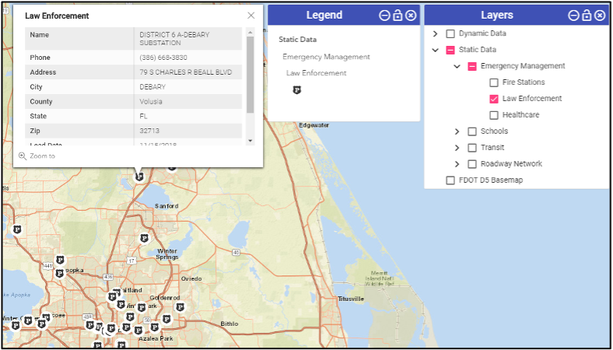This screenshot has width=613, height=350.
Task: Collapse the Legend panel with minus icon
Action: coord(384,16)
